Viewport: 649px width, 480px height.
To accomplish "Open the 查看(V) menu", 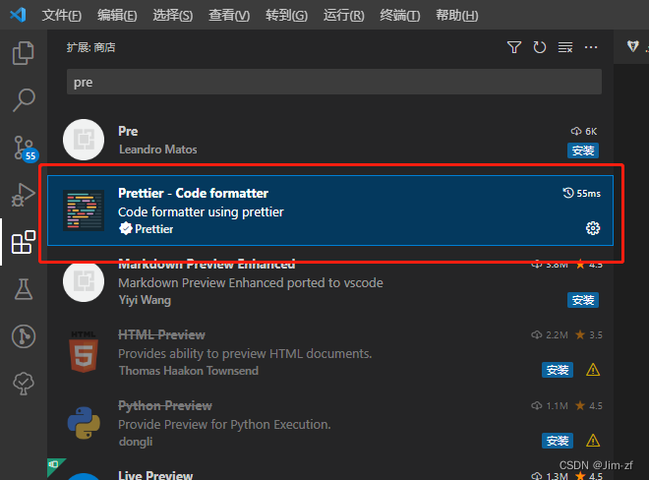I will (229, 16).
